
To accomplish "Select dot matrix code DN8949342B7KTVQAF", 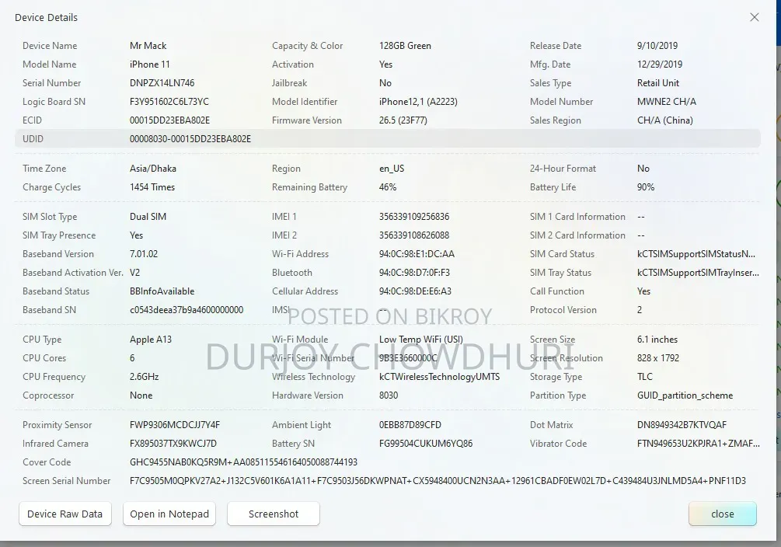I will [682, 425].
